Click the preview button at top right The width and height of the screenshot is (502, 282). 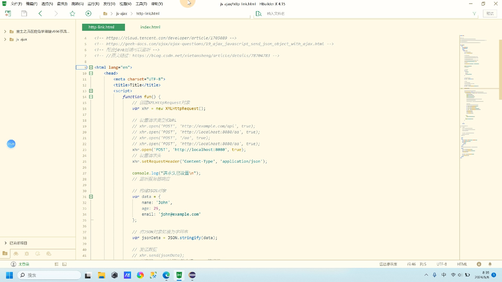[x=490, y=14]
